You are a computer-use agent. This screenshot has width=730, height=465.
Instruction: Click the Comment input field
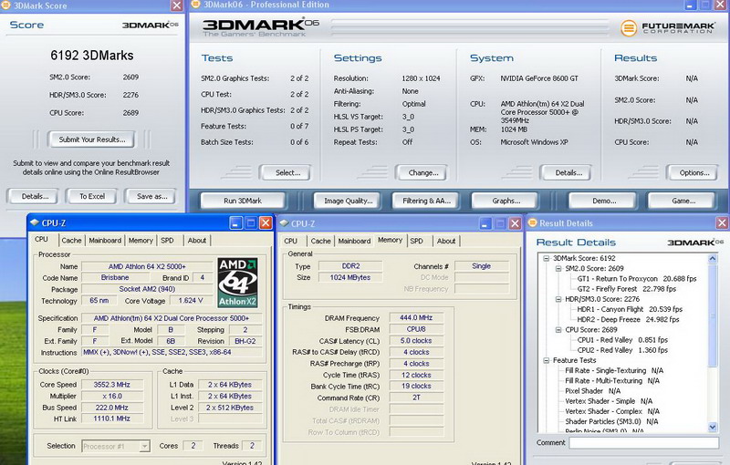tap(643, 443)
